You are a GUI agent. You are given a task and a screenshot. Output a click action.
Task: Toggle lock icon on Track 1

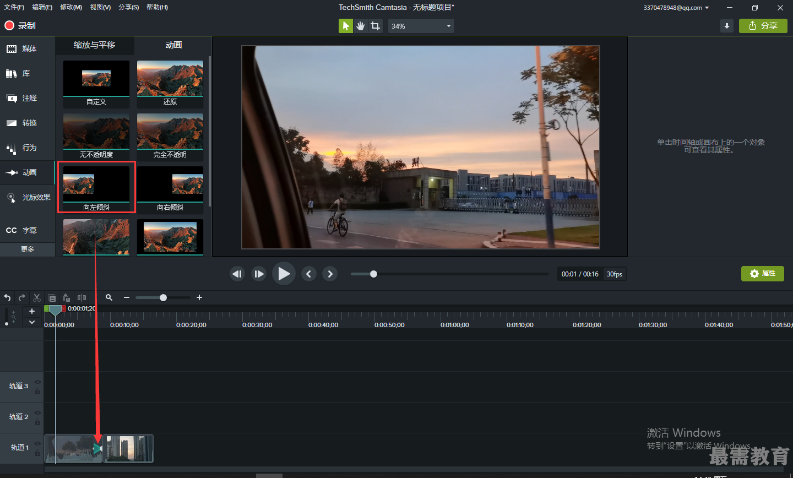click(37, 453)
